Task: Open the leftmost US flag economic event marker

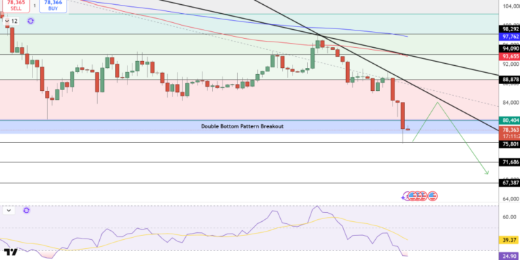Action: coord(413,196)
